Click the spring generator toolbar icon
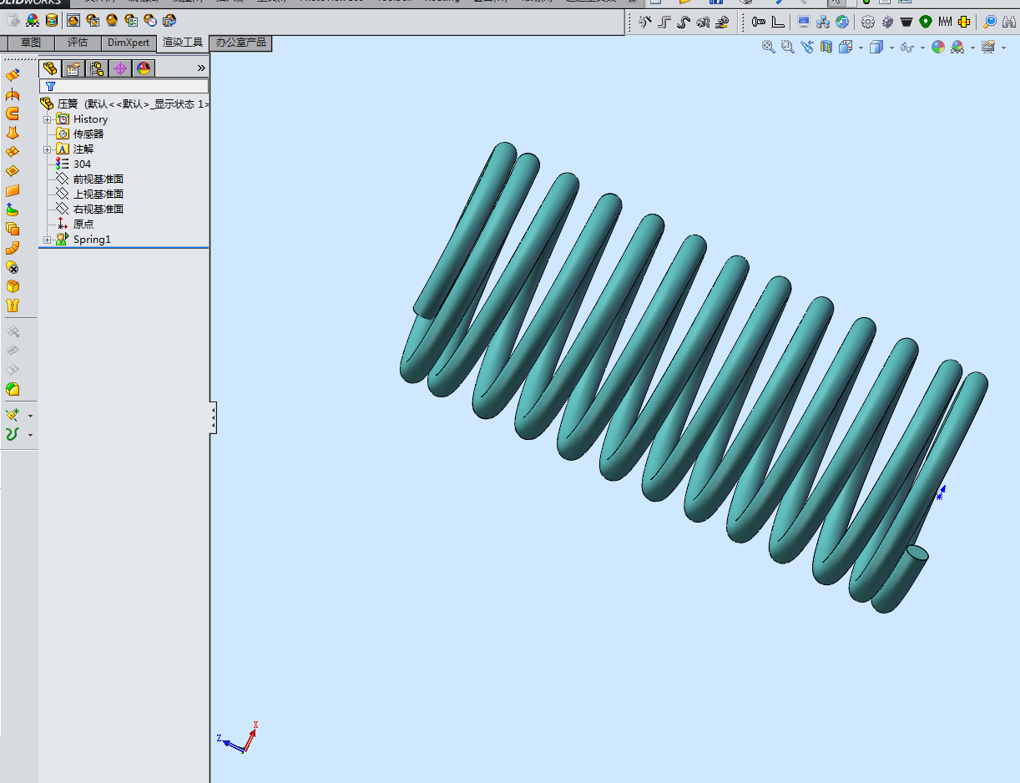 (x=945, y=22)
